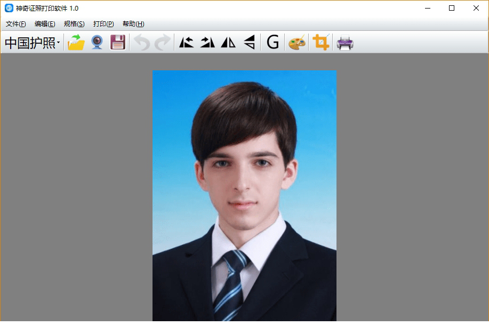Flip the photo horizontally
489x334 pixels.
(228, 43)
